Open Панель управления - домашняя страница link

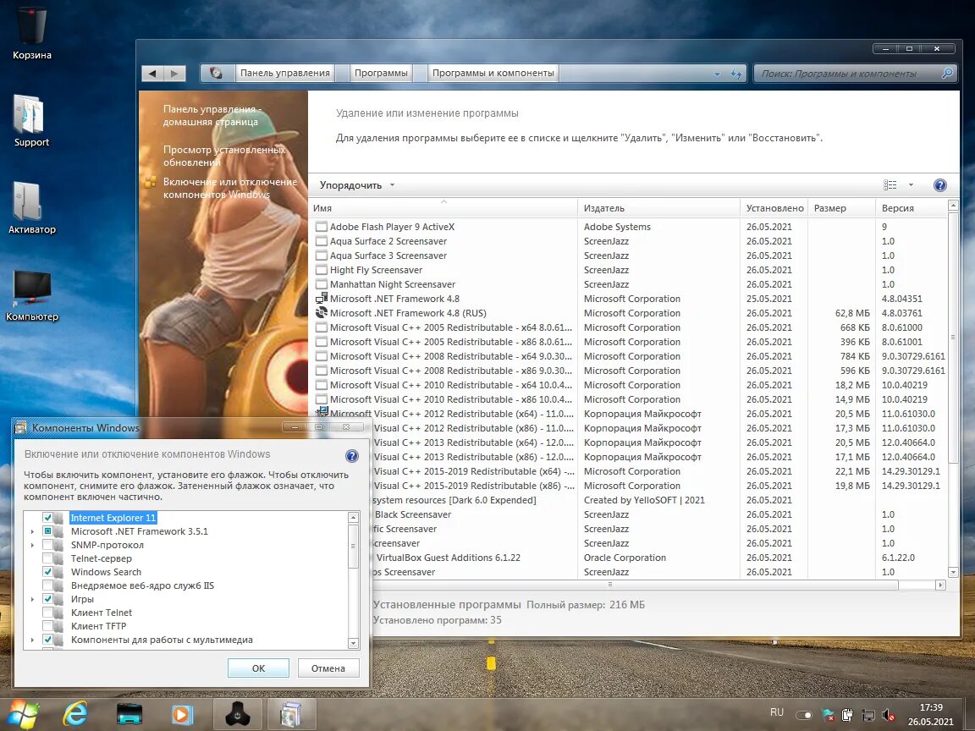(x=212, y=116)
